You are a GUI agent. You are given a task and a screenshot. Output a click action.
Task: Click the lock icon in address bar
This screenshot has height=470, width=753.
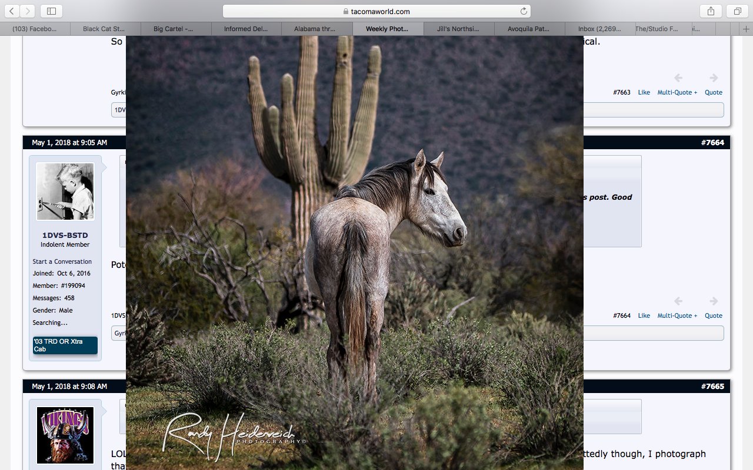pyautogui.click(x=345, y=11)
